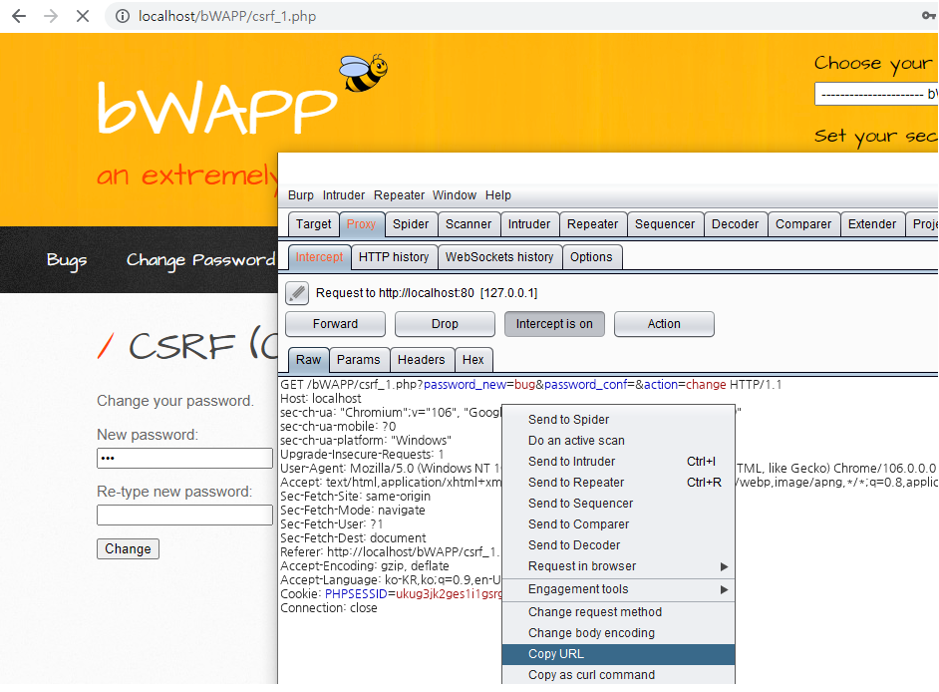Click the Change Password nav link

[x=200, y=260]
